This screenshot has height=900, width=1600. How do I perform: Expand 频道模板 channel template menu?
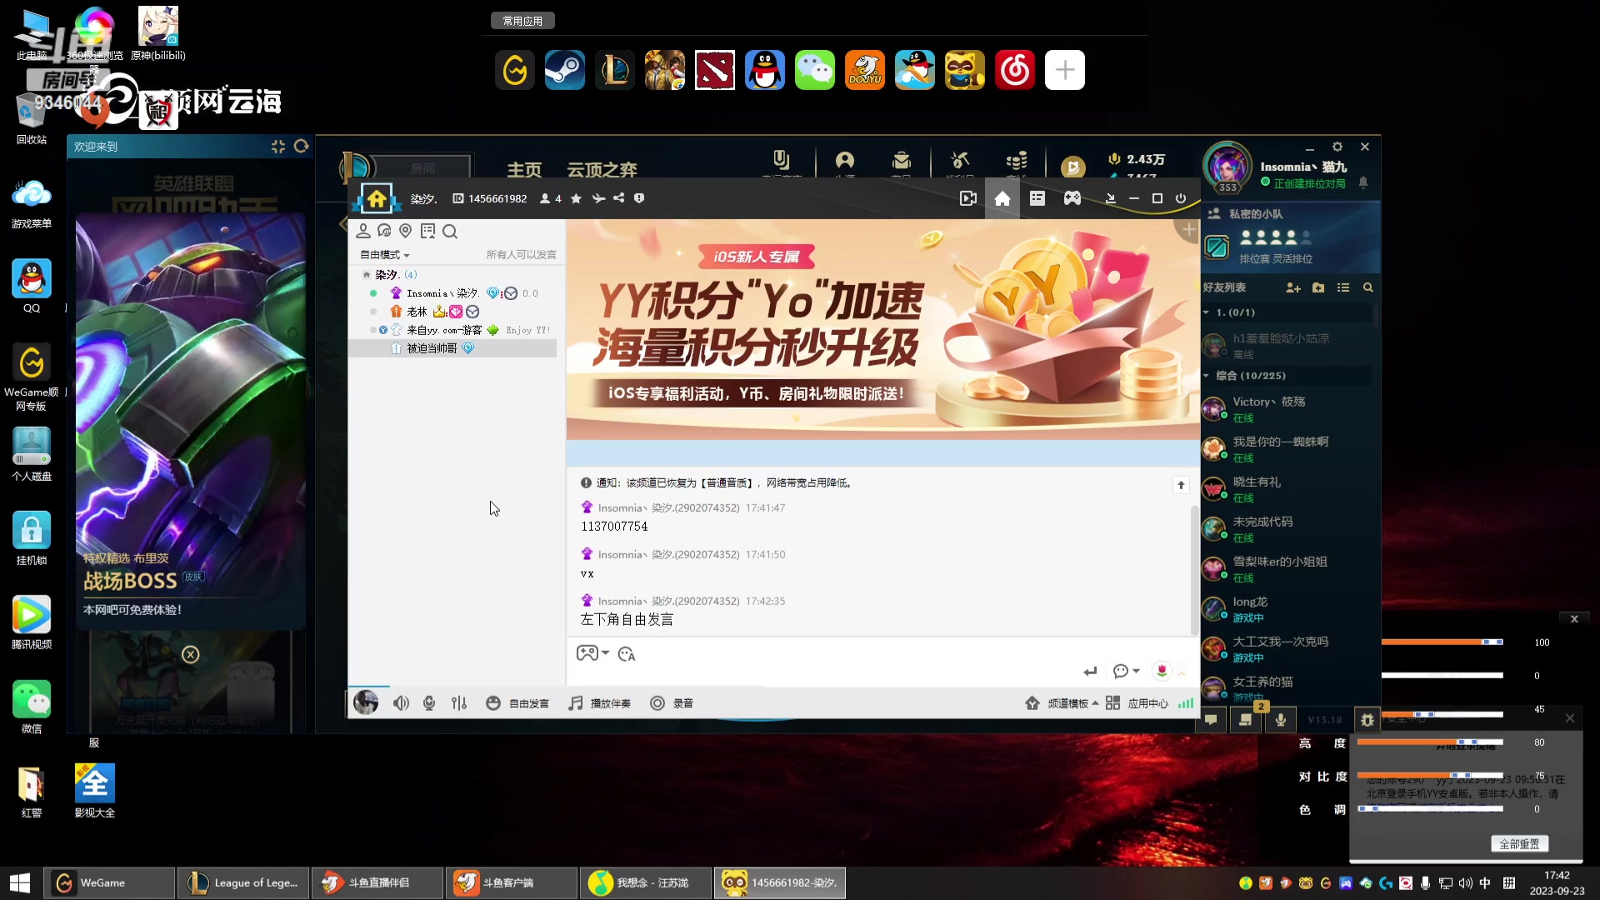(1062, 703)
